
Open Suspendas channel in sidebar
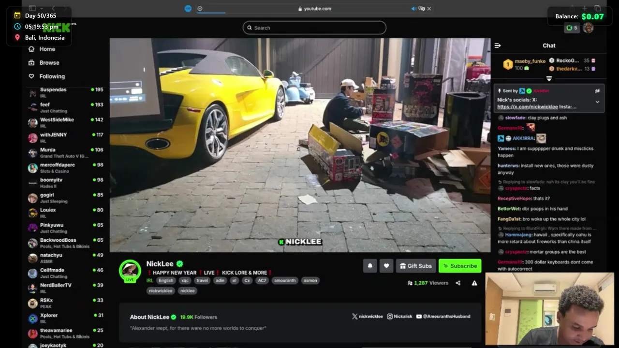coord(65,92)
